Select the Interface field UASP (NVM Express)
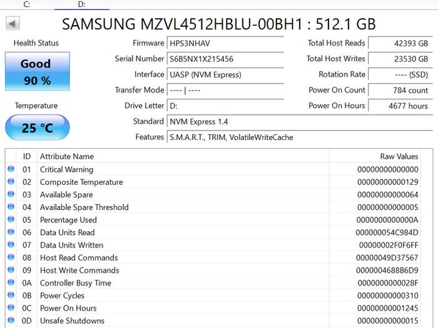438x328 pixels. tap(225, 74)
